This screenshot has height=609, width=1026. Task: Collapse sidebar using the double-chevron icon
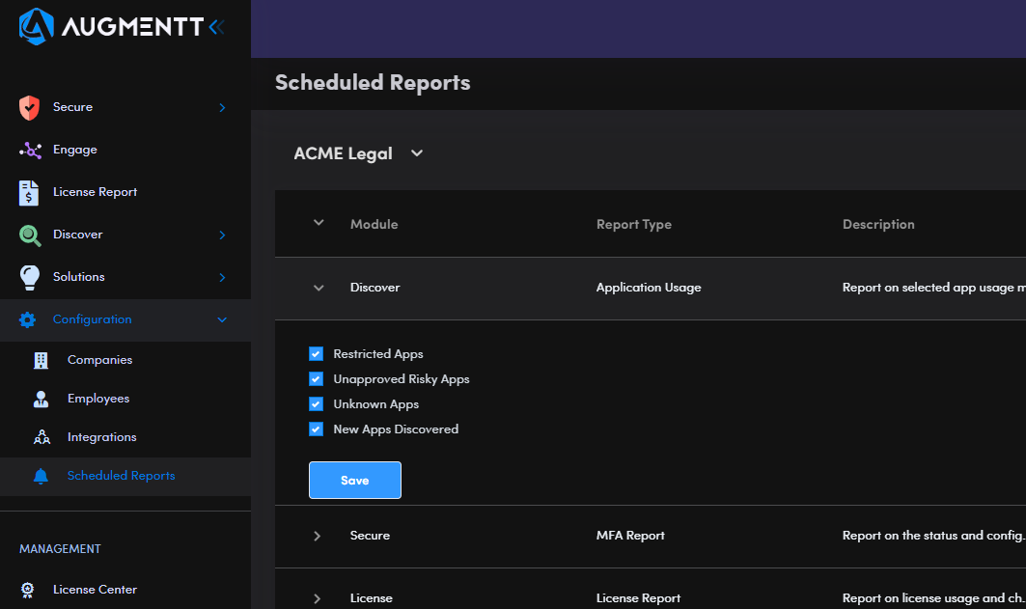(x=215, y=28)
